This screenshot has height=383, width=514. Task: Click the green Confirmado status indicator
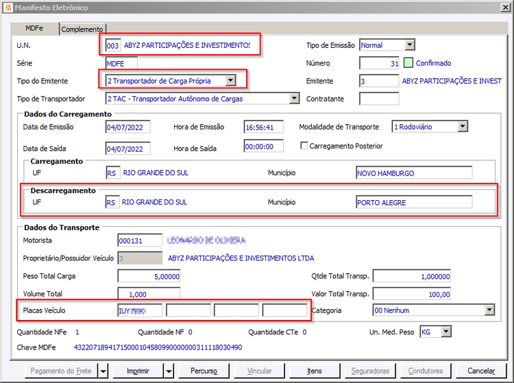click(x=408, y=63)
